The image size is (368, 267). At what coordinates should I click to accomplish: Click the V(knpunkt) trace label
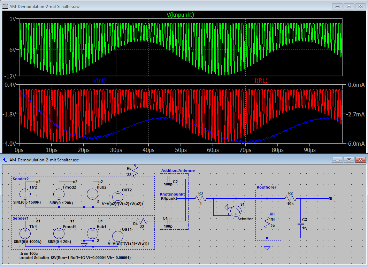pyautogui.click(x=180, y=15)
